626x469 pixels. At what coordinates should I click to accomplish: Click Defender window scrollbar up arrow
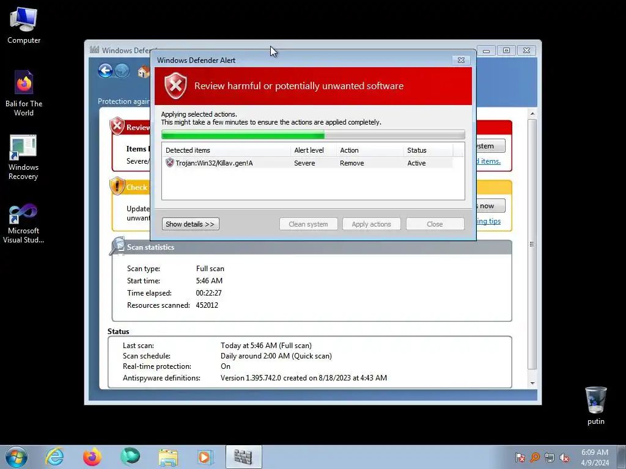click(532, 114)
